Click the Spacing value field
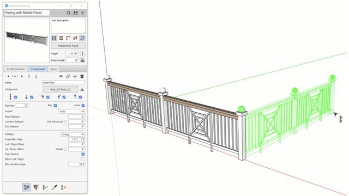349x196 pixels. click(x=22, y=106)
